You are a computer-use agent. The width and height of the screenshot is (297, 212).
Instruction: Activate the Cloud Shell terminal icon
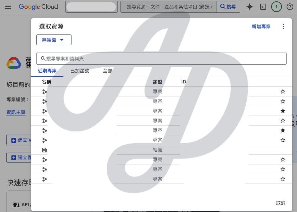point(264,7)
